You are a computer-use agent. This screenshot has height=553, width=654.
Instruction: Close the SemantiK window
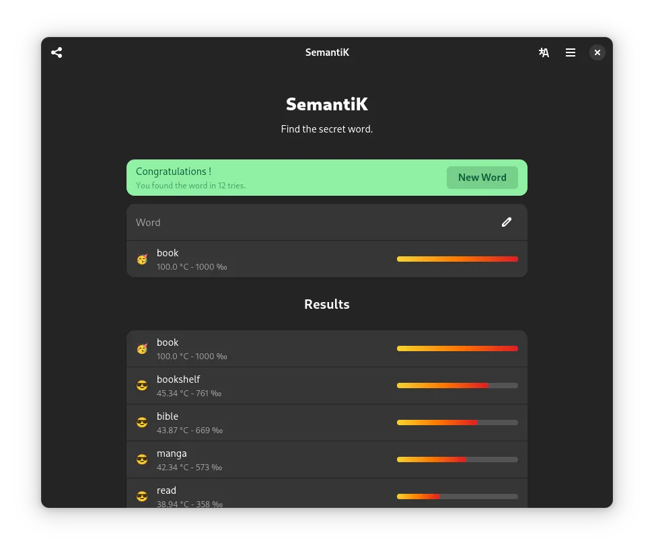point(597,52)
